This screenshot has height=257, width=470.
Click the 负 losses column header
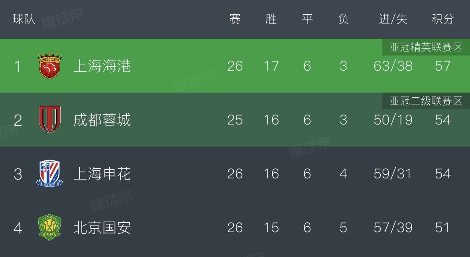(x=343, y=19)
